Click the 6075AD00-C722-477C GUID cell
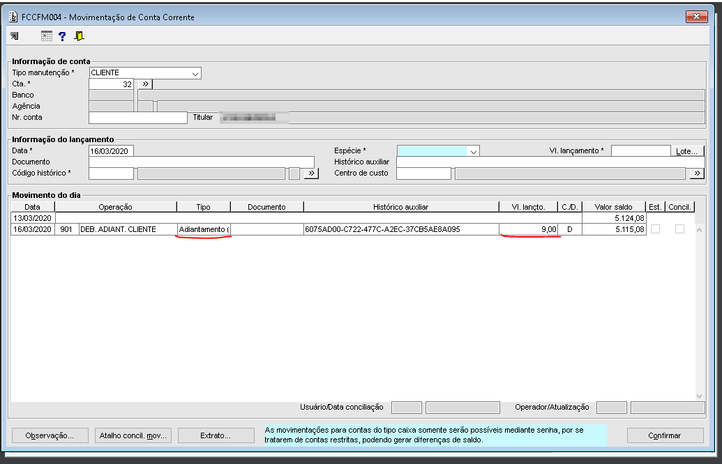This screenshot has height=464, width=722. [x=401, y=229]
